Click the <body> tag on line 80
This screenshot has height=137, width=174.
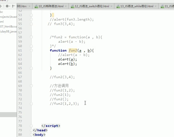tap(39, 135)
